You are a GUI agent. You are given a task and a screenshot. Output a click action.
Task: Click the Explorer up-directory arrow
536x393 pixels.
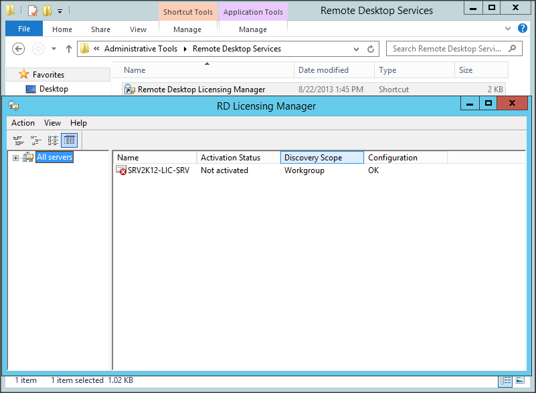click(x=68, y=49)
